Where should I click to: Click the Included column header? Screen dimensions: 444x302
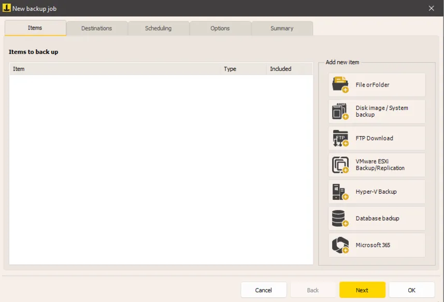coord(290,69)
